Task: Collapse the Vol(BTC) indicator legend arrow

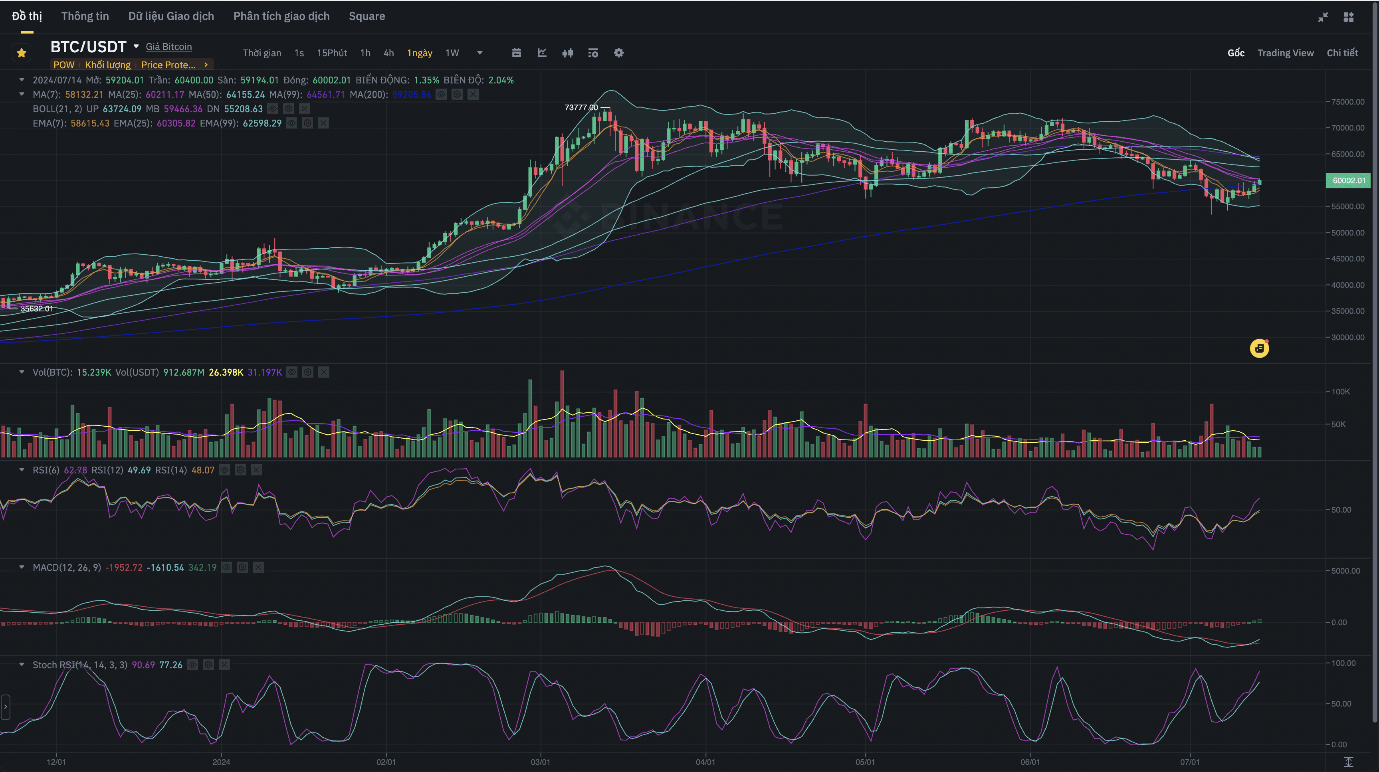Action: click(x=22, y=372)
